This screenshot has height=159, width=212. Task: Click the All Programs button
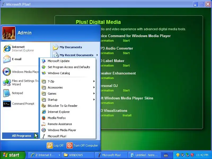pos(20,136)
